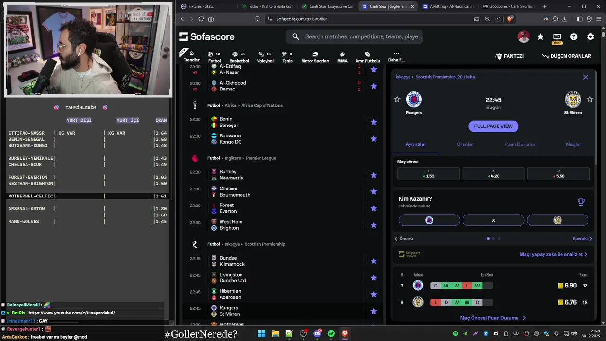Click the trophy icon beside Kim Kazanır
The image size is (606, 341).
(x=581, y=202)
